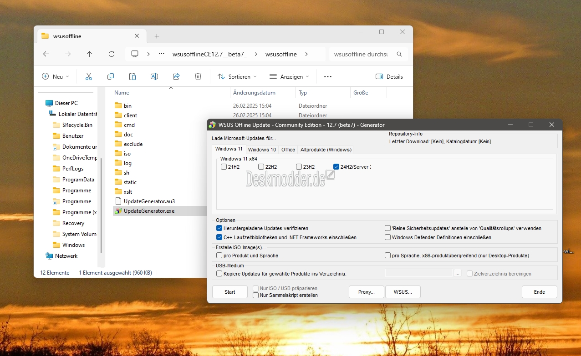Click the Ende button to exit
Image resolution: width=581 pixels, height=356 pixels.
coord(540,292)
